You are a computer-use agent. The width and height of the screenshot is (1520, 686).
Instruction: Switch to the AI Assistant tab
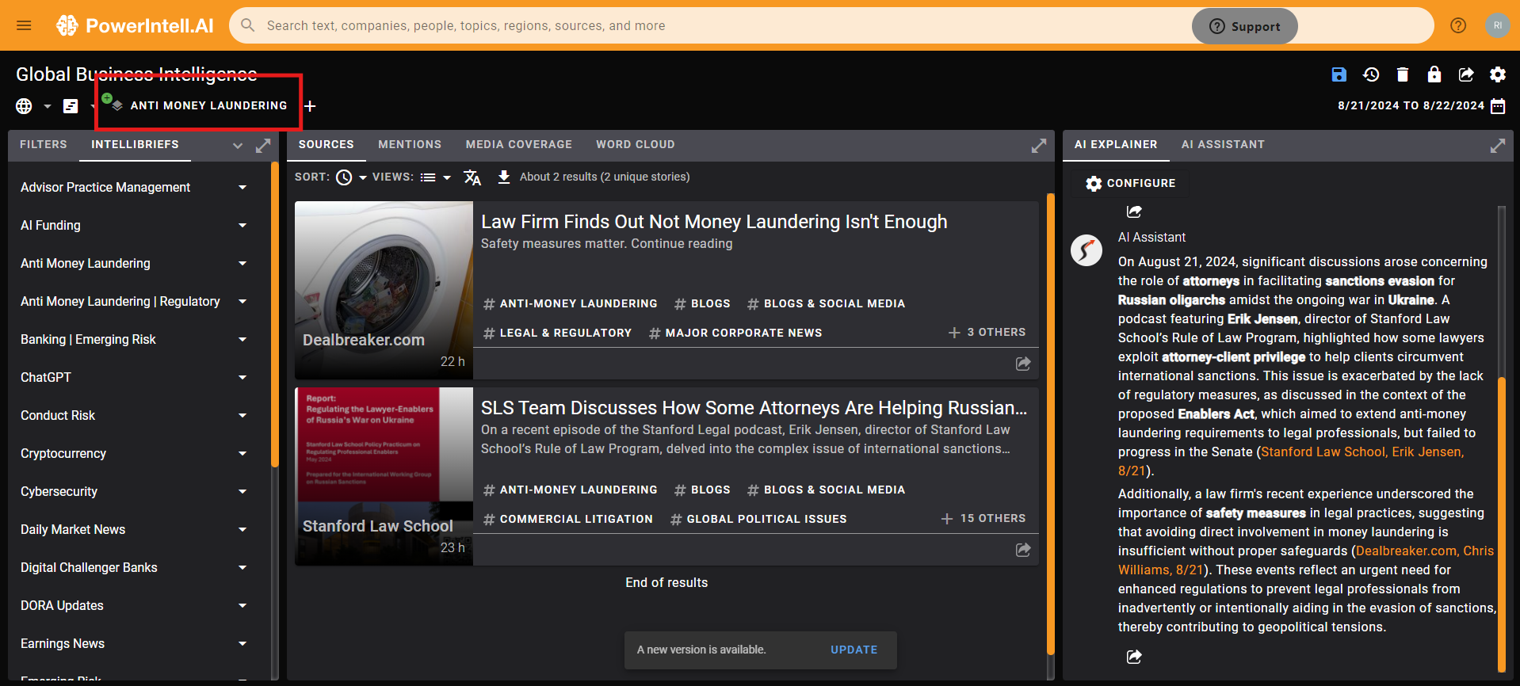(x=1223, y=145)
